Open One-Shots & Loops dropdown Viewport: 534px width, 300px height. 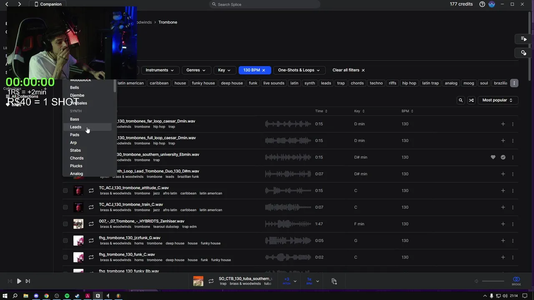point(299,70)
